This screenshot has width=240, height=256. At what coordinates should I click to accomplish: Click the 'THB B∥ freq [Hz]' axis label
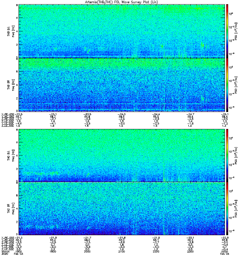point(11,85)
